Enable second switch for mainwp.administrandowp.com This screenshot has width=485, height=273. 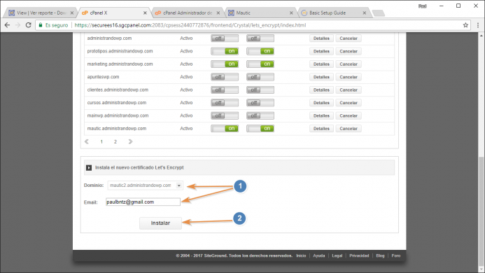[260, 115]
